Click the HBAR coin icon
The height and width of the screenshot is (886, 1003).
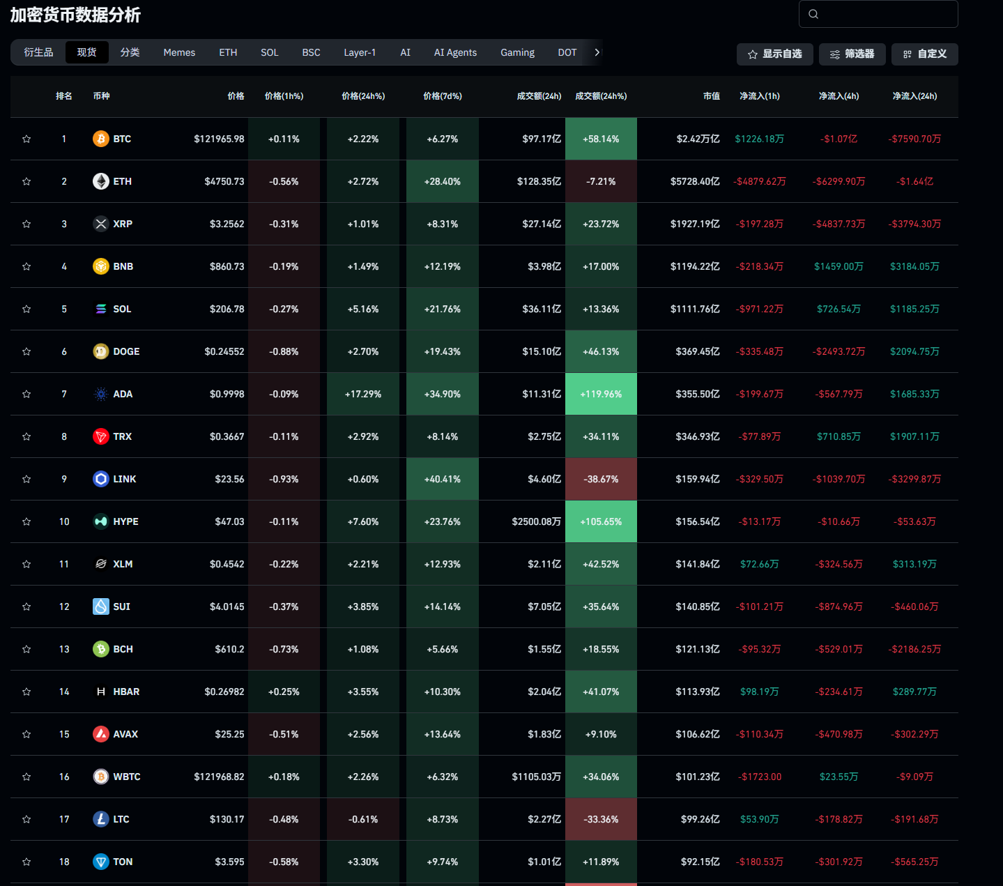pos(101,692)
